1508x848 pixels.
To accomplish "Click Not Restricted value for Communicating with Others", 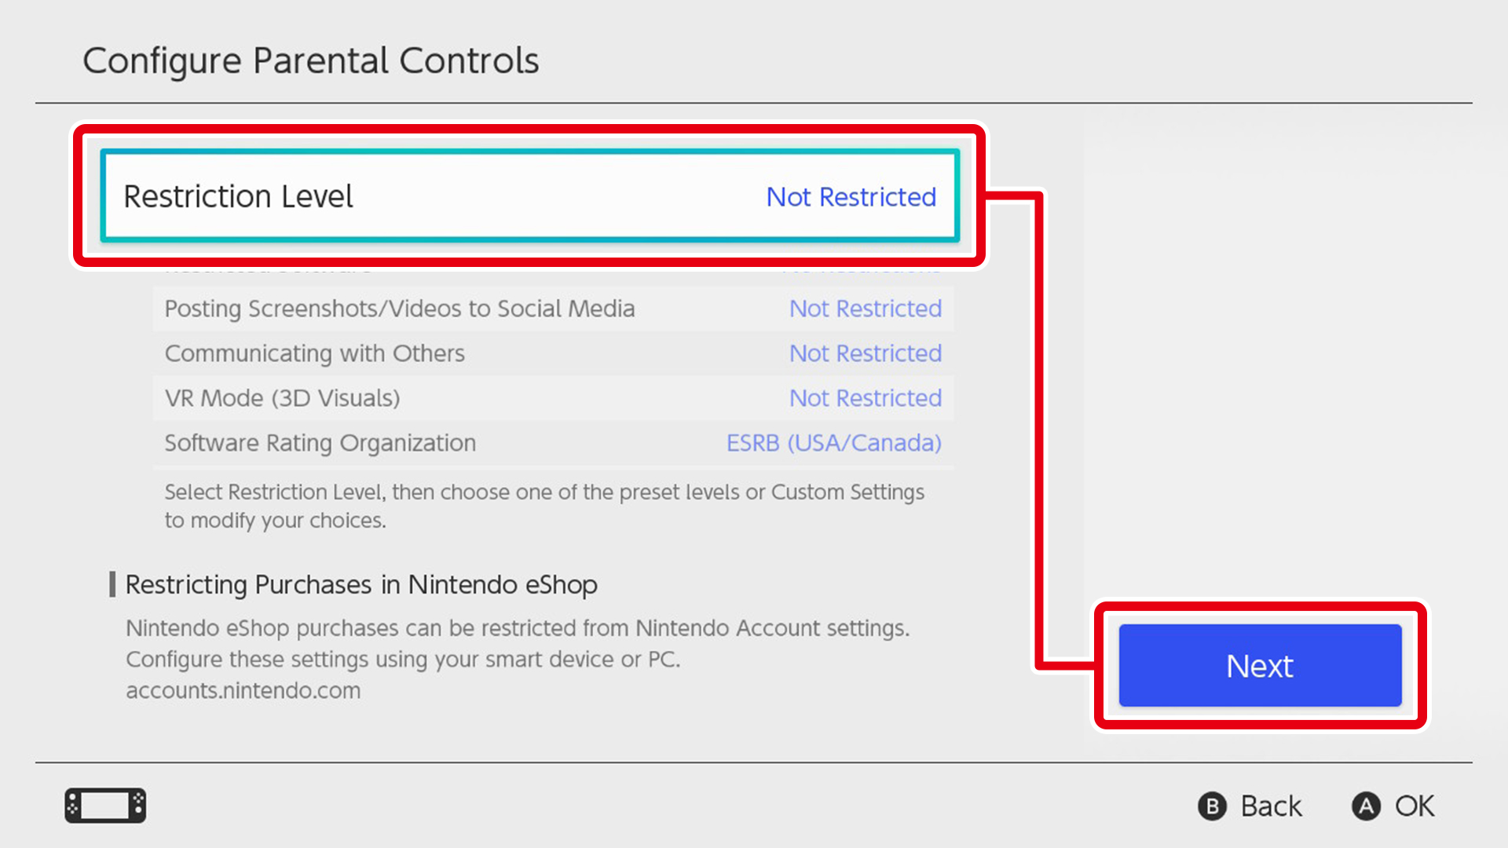I will pos(866,353).
